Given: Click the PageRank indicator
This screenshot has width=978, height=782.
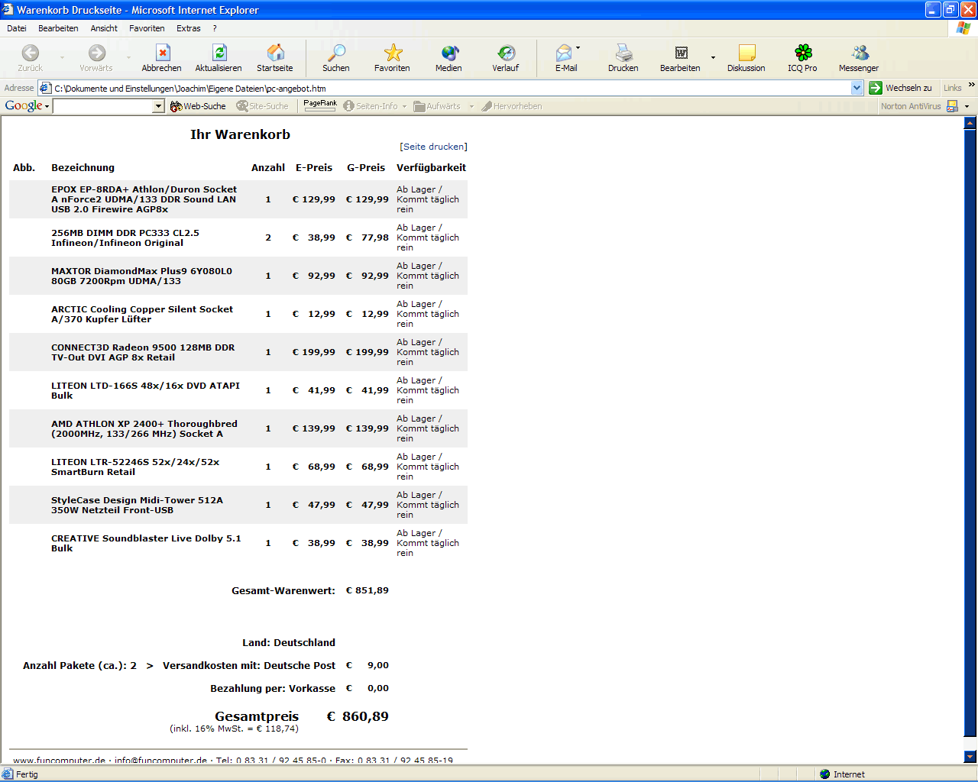Looking at the screenshot, I should pyautogui.click(x=320, y=105).
